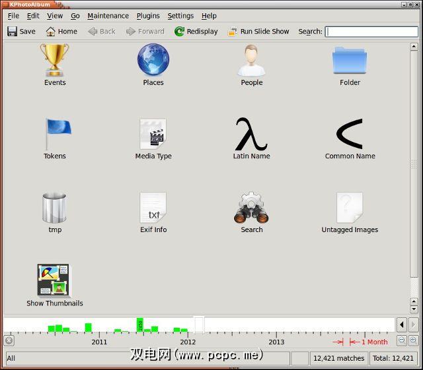This screenshot has height=370, width=423.
Task: Open the Tokens flag icon
Action: point(59,134)
